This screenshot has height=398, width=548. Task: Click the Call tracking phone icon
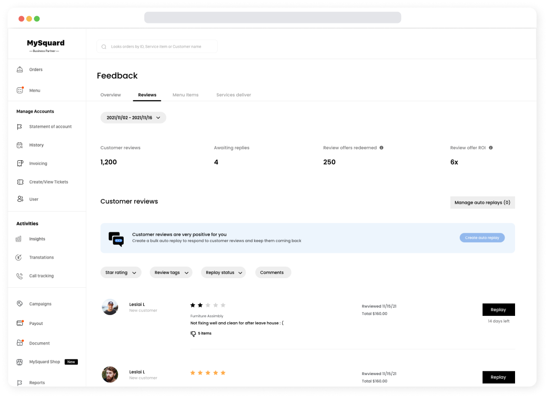coord(20,276)
